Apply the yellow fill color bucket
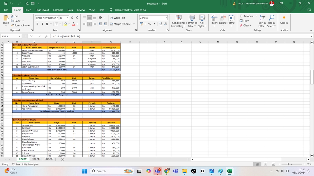Image resolution: width=314 pixels, height=176 pixels. [65, 24]
